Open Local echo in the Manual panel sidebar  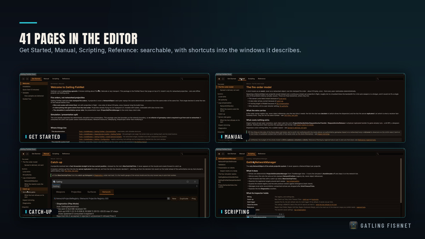coord(222,97)
